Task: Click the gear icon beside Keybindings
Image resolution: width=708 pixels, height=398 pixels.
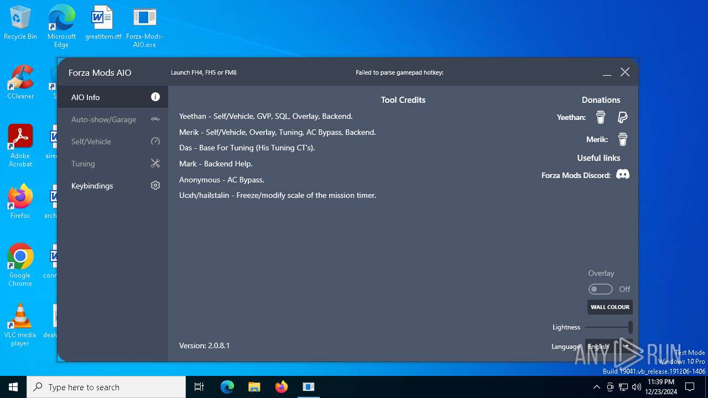Action: coord(155,186)
